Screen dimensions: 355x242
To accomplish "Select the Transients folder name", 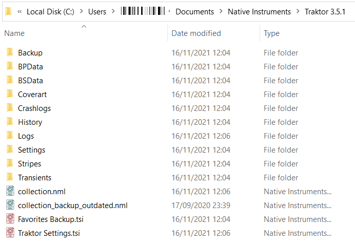I will point(35,178).
